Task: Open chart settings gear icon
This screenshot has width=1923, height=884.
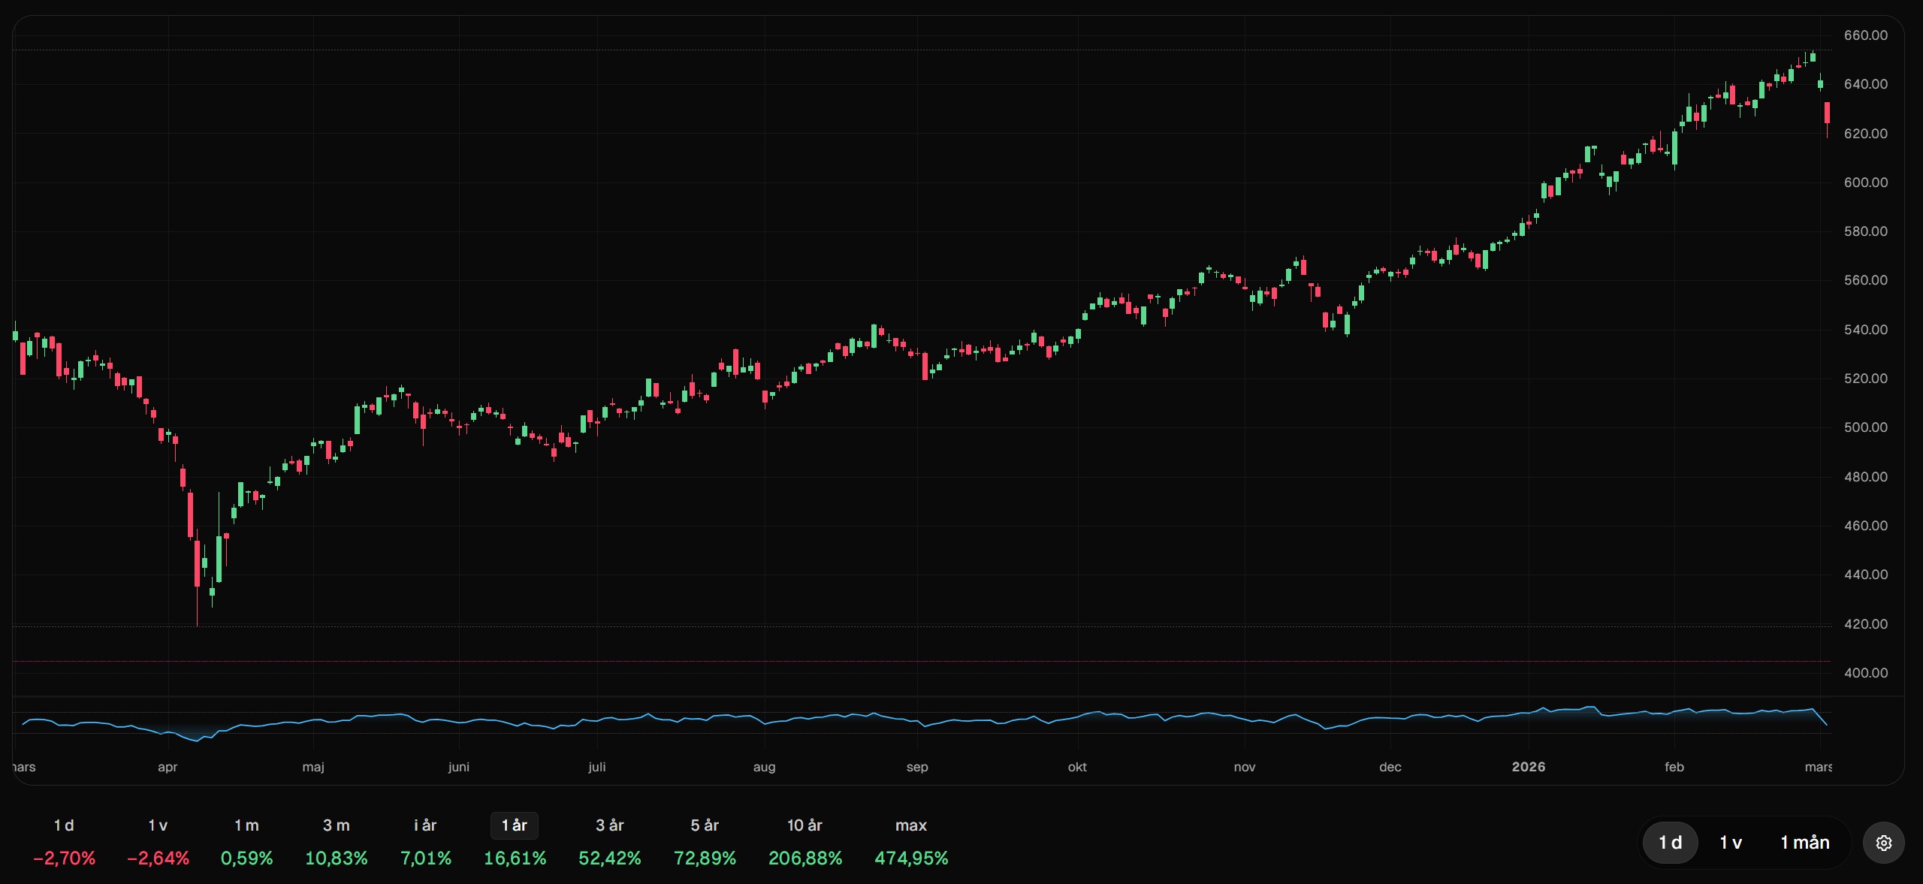Action: point(1883,843)
